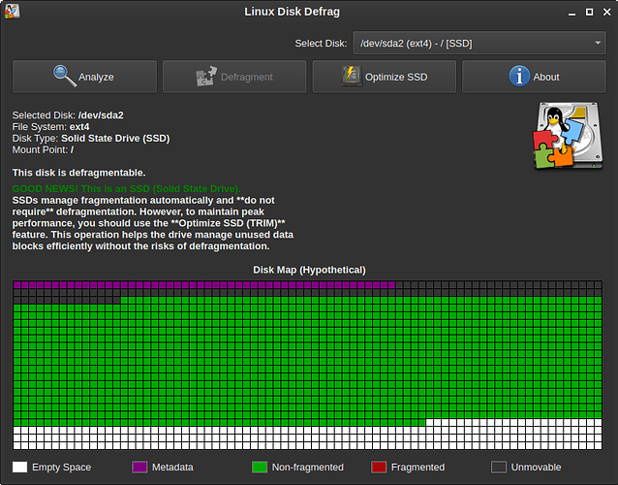Click the lightning bolt Optimize SSD icon
Viewport: 618px width, 485px height.
[x=351, y=76]
